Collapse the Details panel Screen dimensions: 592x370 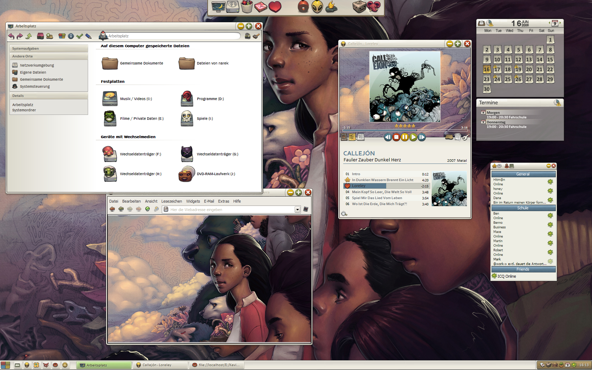pos(49,96)
